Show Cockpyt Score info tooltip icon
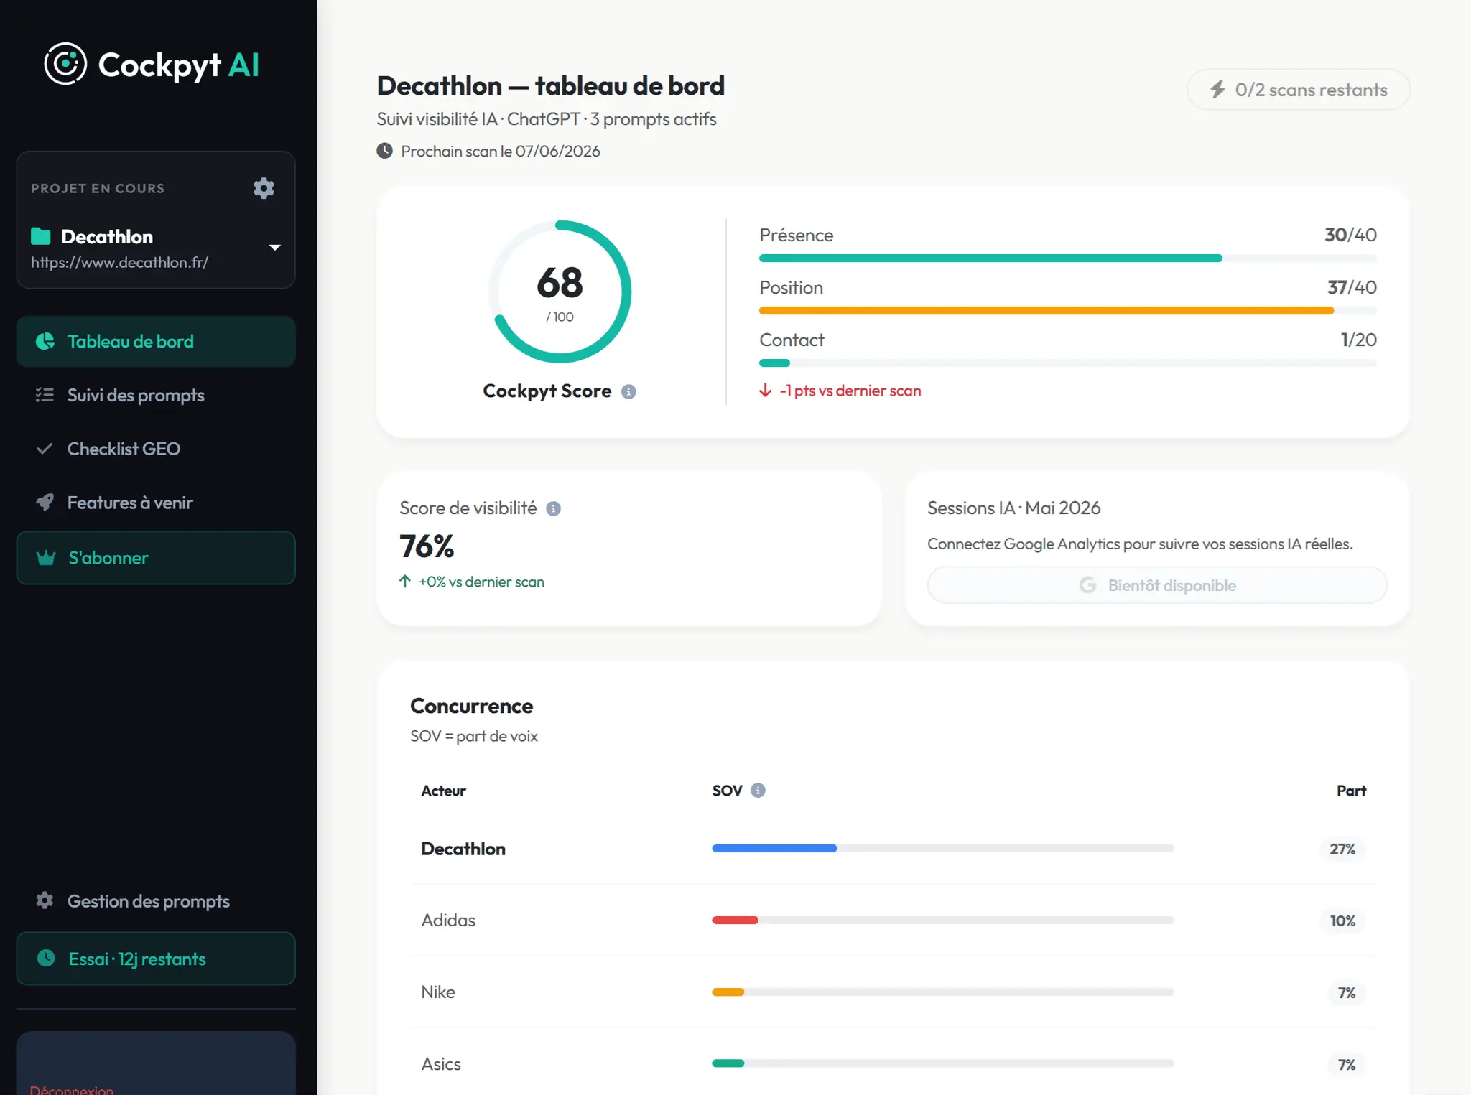The height and width of the screenshot is (1095, 1471). click(628, 391)
